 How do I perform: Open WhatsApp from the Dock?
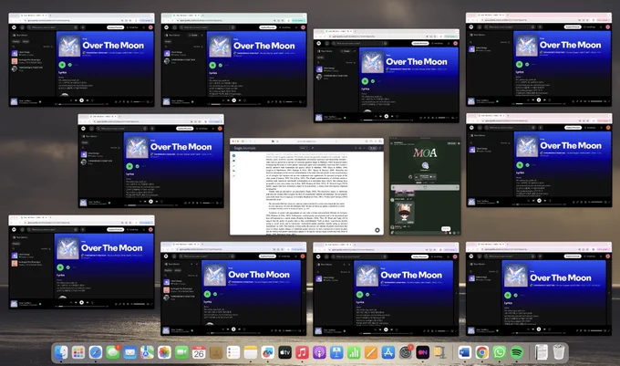[x=499, y=352]
